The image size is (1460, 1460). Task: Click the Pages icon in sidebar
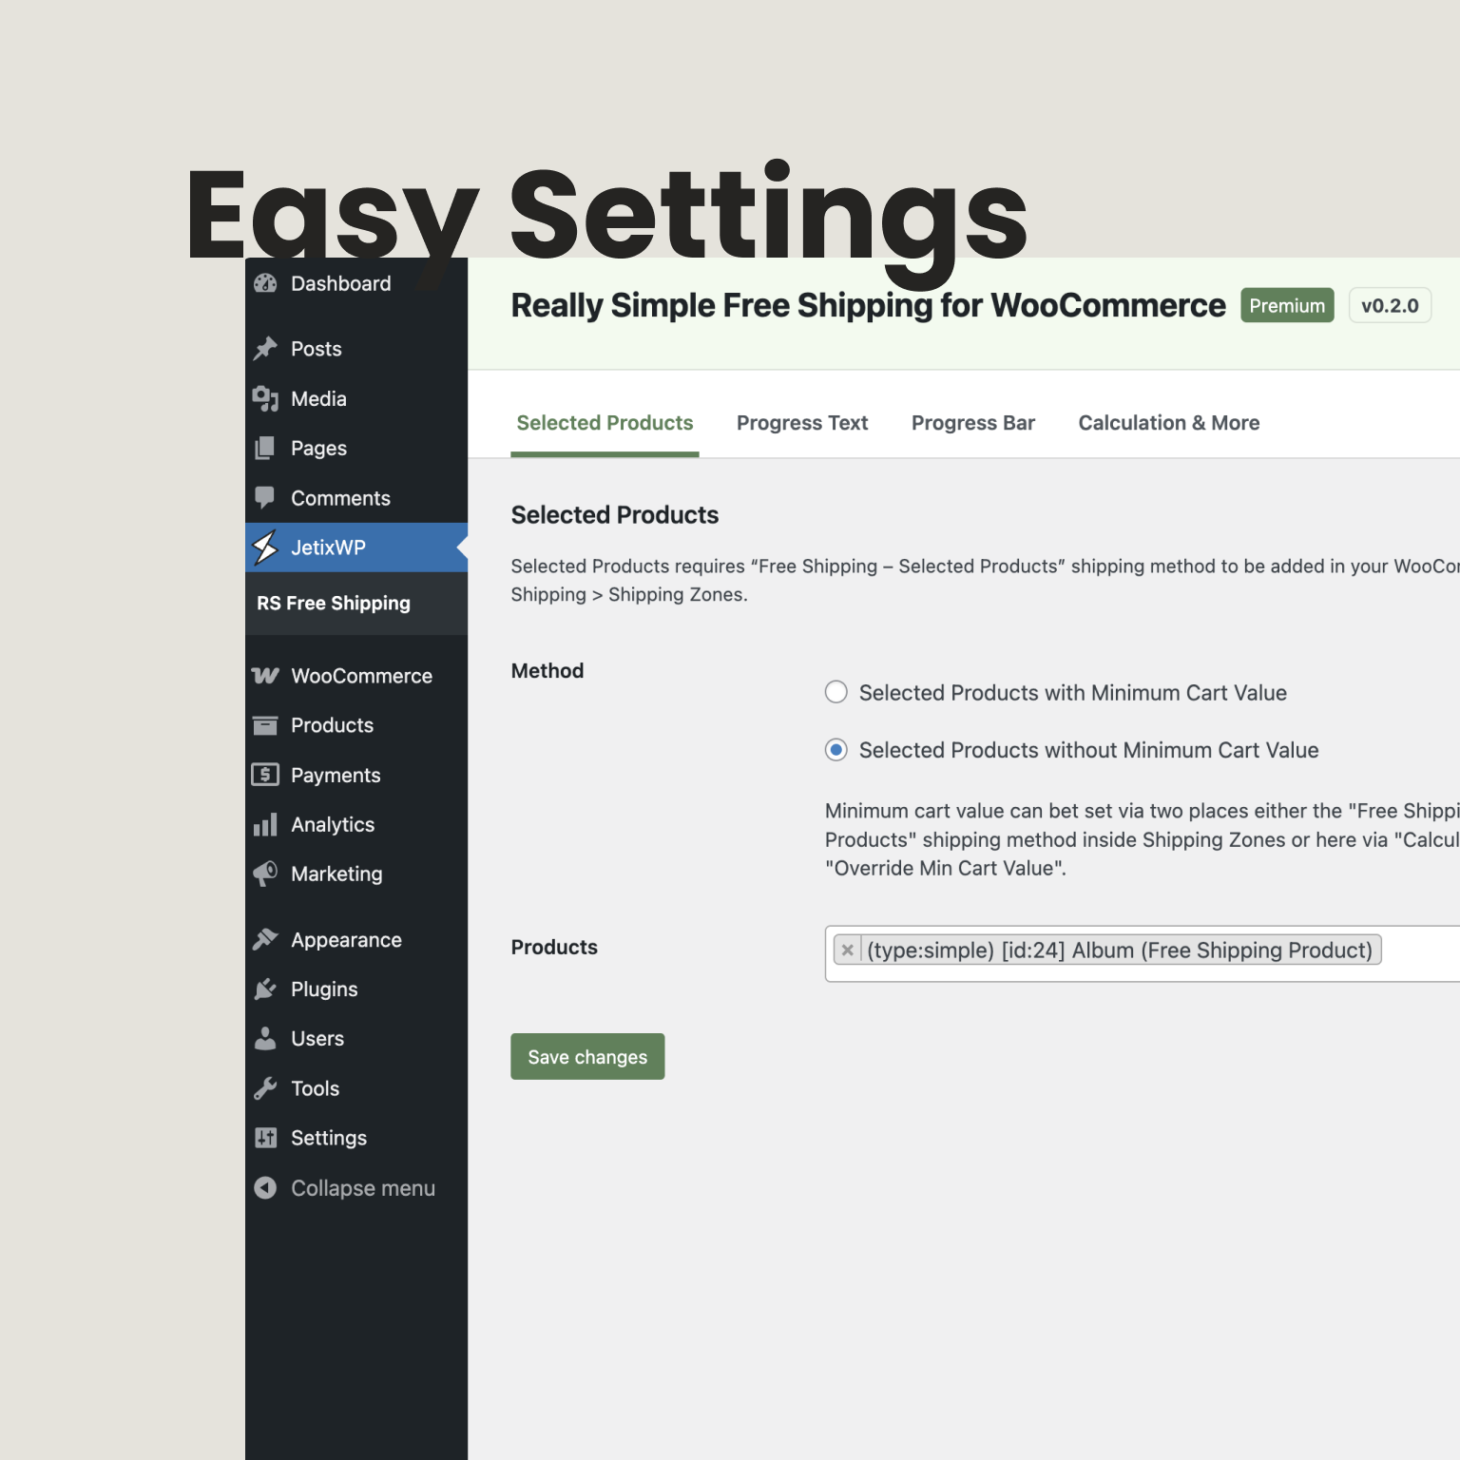pos(265,449)
